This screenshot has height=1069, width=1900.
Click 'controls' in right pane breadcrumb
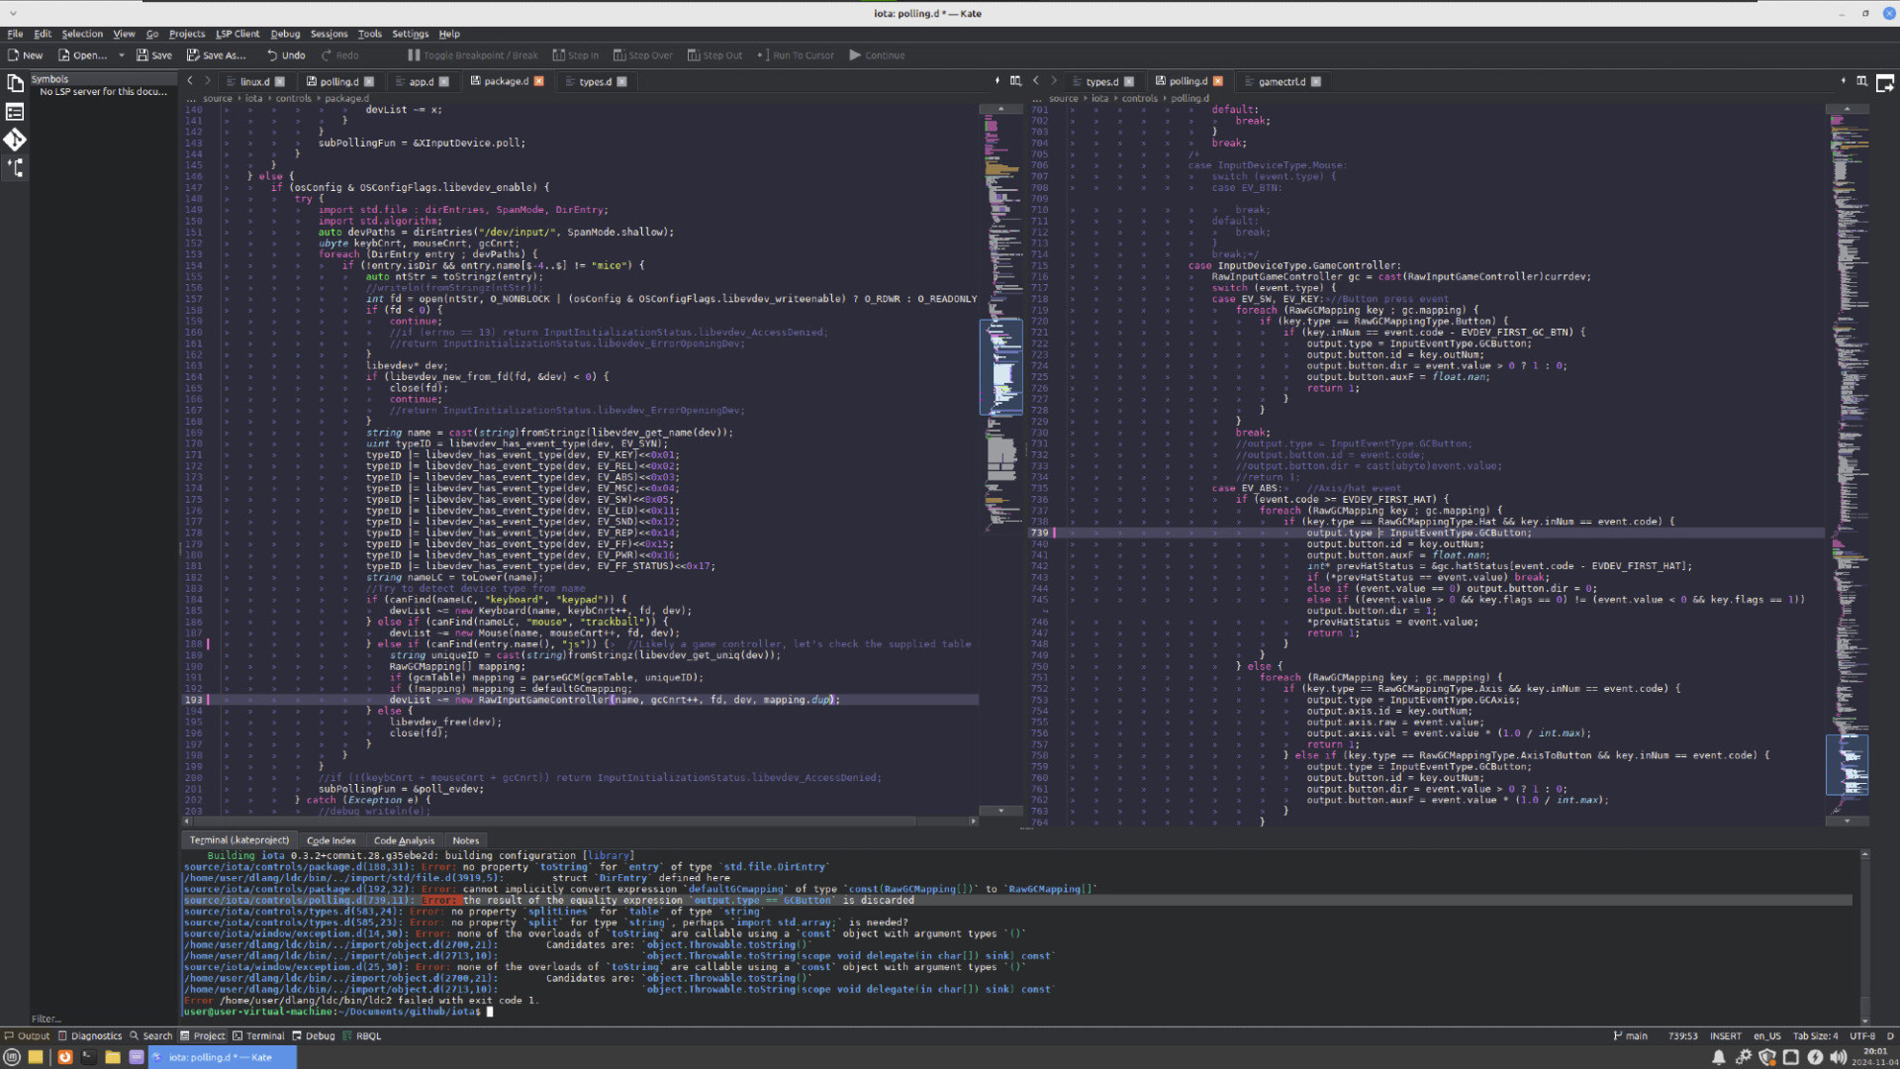[1139, 98]
